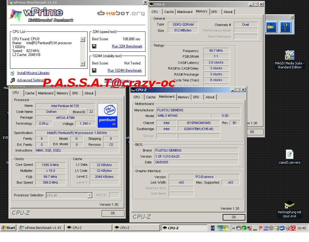Click the Windows Start button
This screenshot has height=242, width=309.
(8, 228)
